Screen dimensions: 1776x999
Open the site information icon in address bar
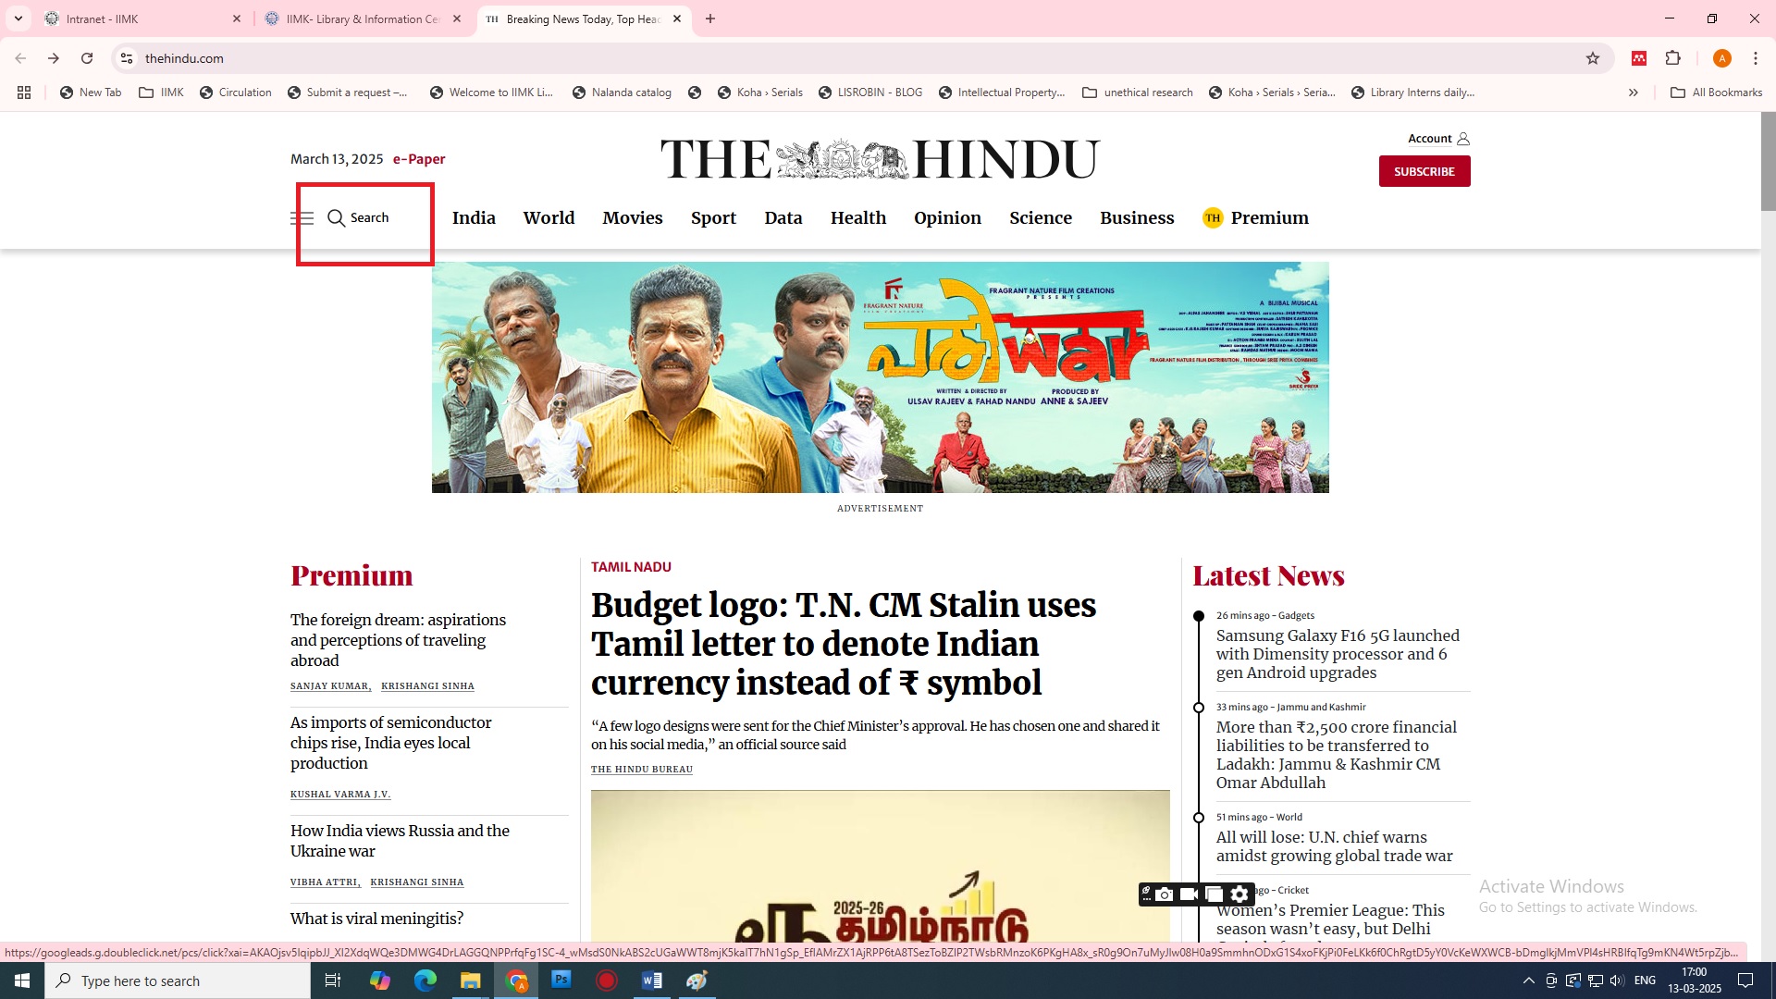point(127,58)
